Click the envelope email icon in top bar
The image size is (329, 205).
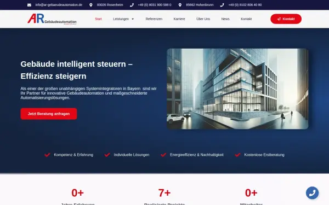[29, 5]
